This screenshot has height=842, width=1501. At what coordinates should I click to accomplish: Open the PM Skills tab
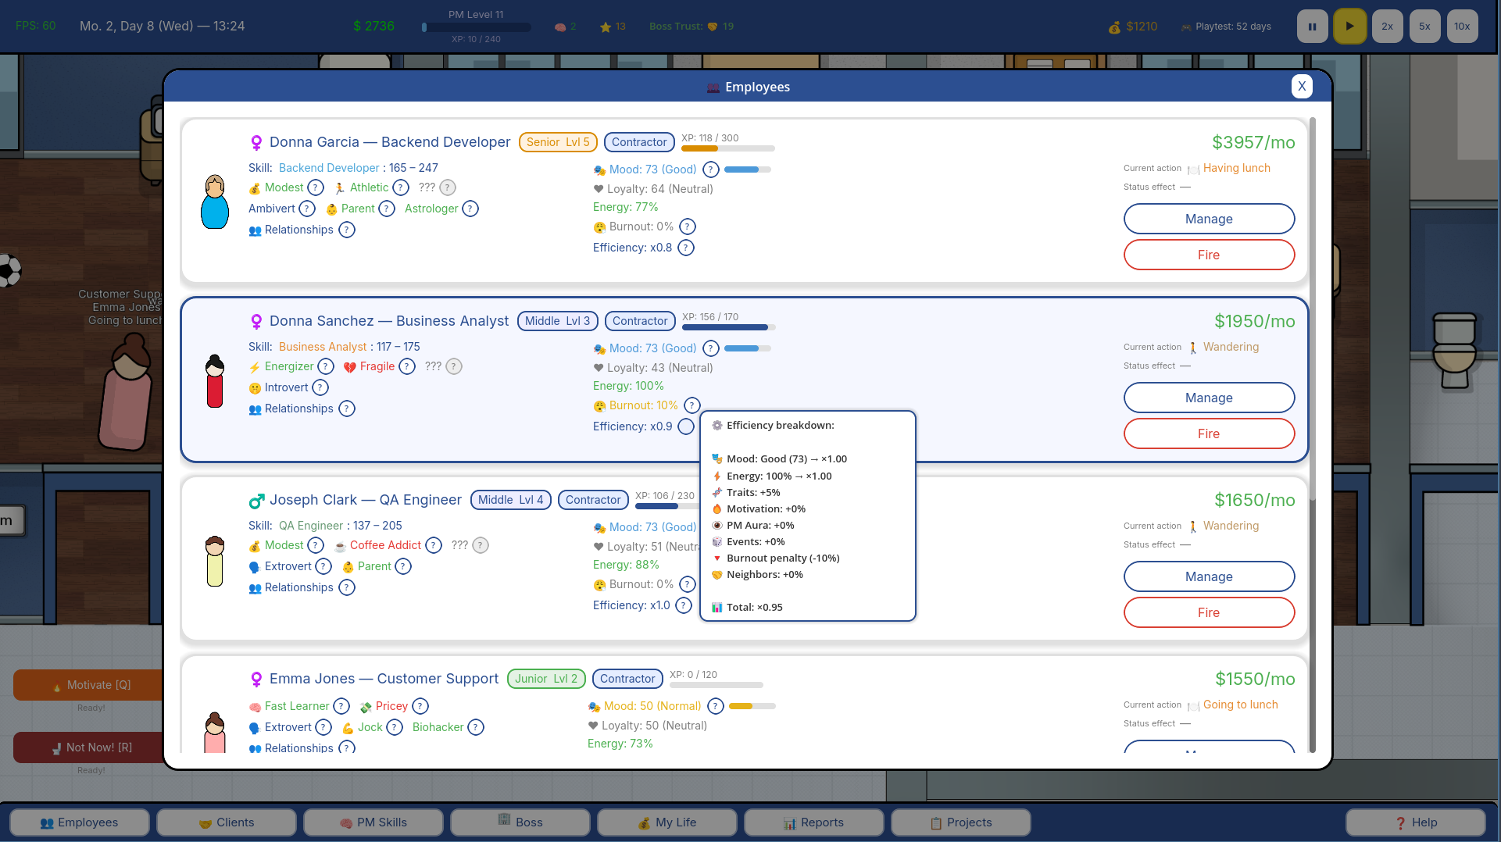(373, 822)
